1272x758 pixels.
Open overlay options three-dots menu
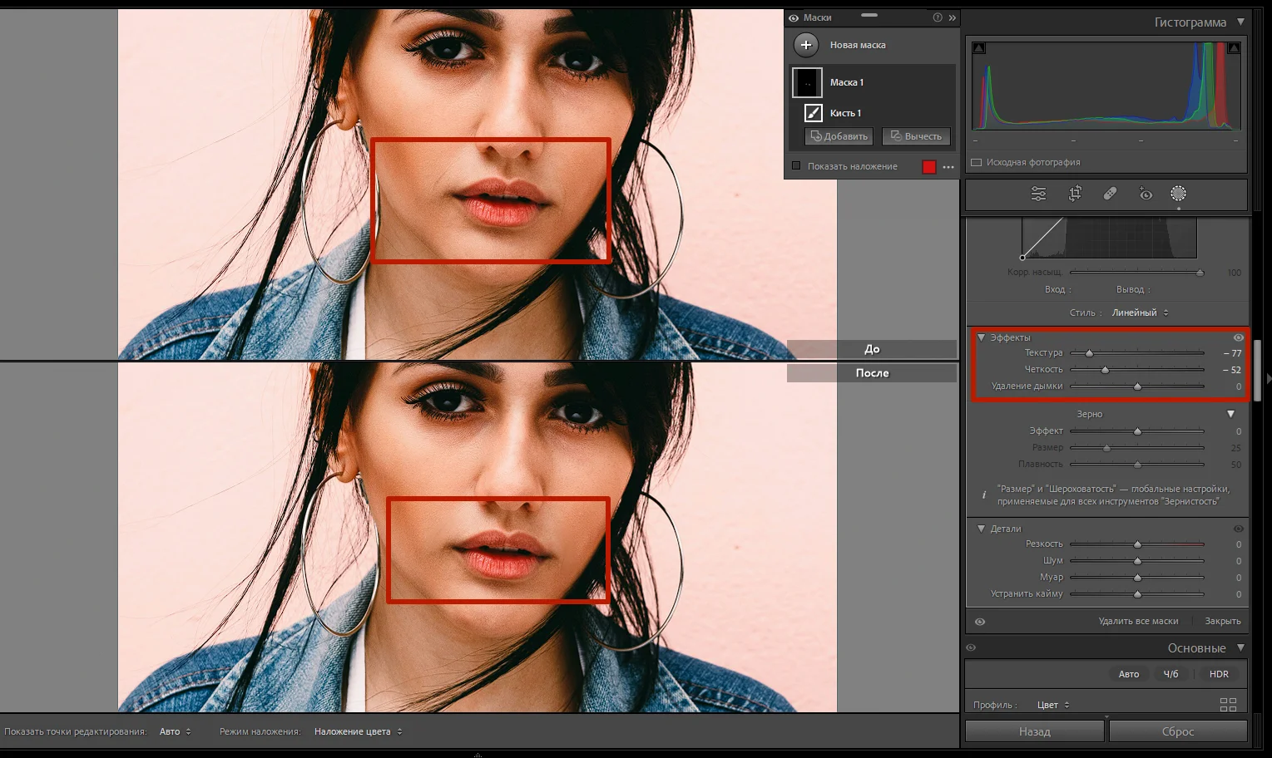[x=948, y=167]
